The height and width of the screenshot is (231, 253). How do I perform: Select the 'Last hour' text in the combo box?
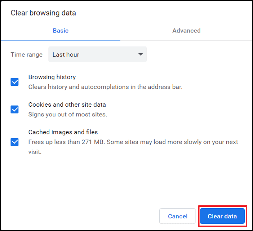pos(66,55)
